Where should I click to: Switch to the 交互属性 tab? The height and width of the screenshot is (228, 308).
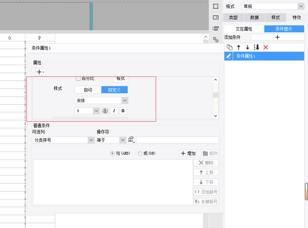[x=244, y=29]
